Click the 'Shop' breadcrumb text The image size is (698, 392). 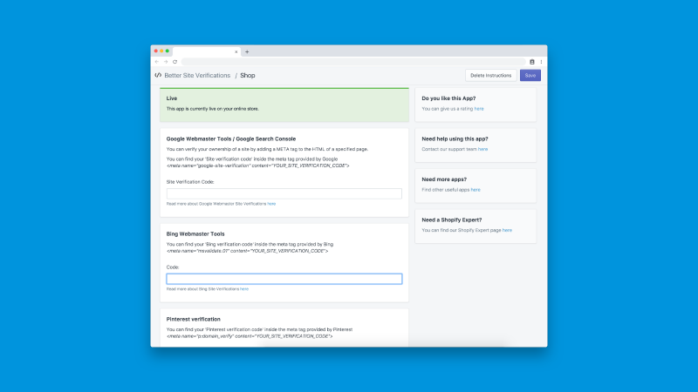pyautogui.click(x=248, y=76)
